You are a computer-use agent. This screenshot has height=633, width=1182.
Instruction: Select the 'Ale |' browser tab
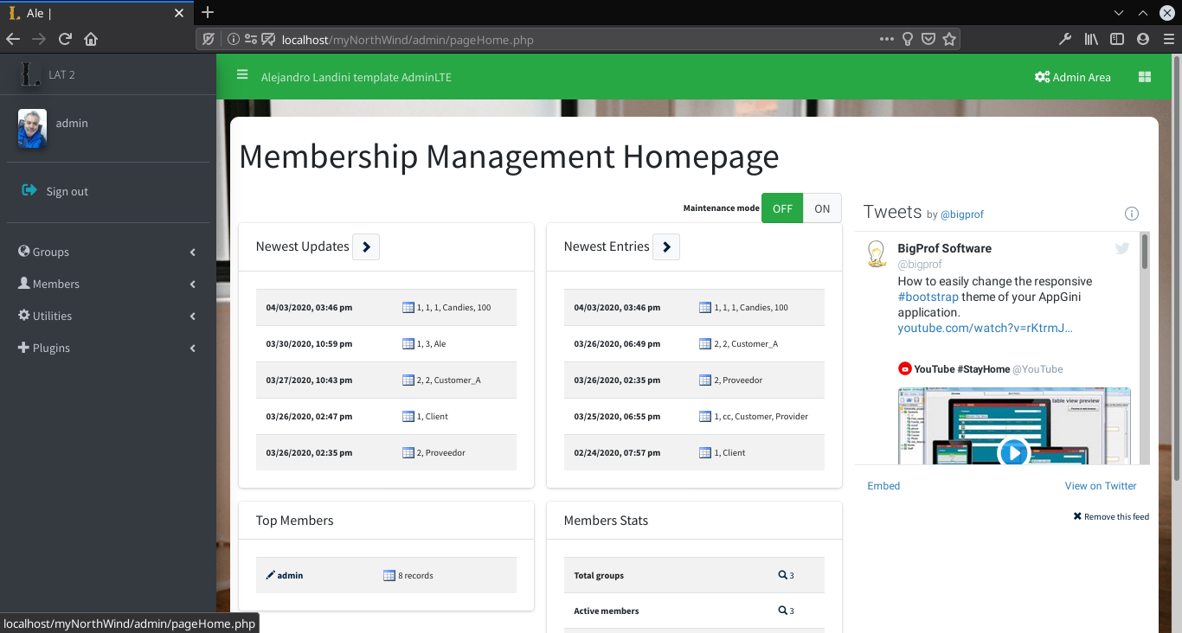(96, 13)
